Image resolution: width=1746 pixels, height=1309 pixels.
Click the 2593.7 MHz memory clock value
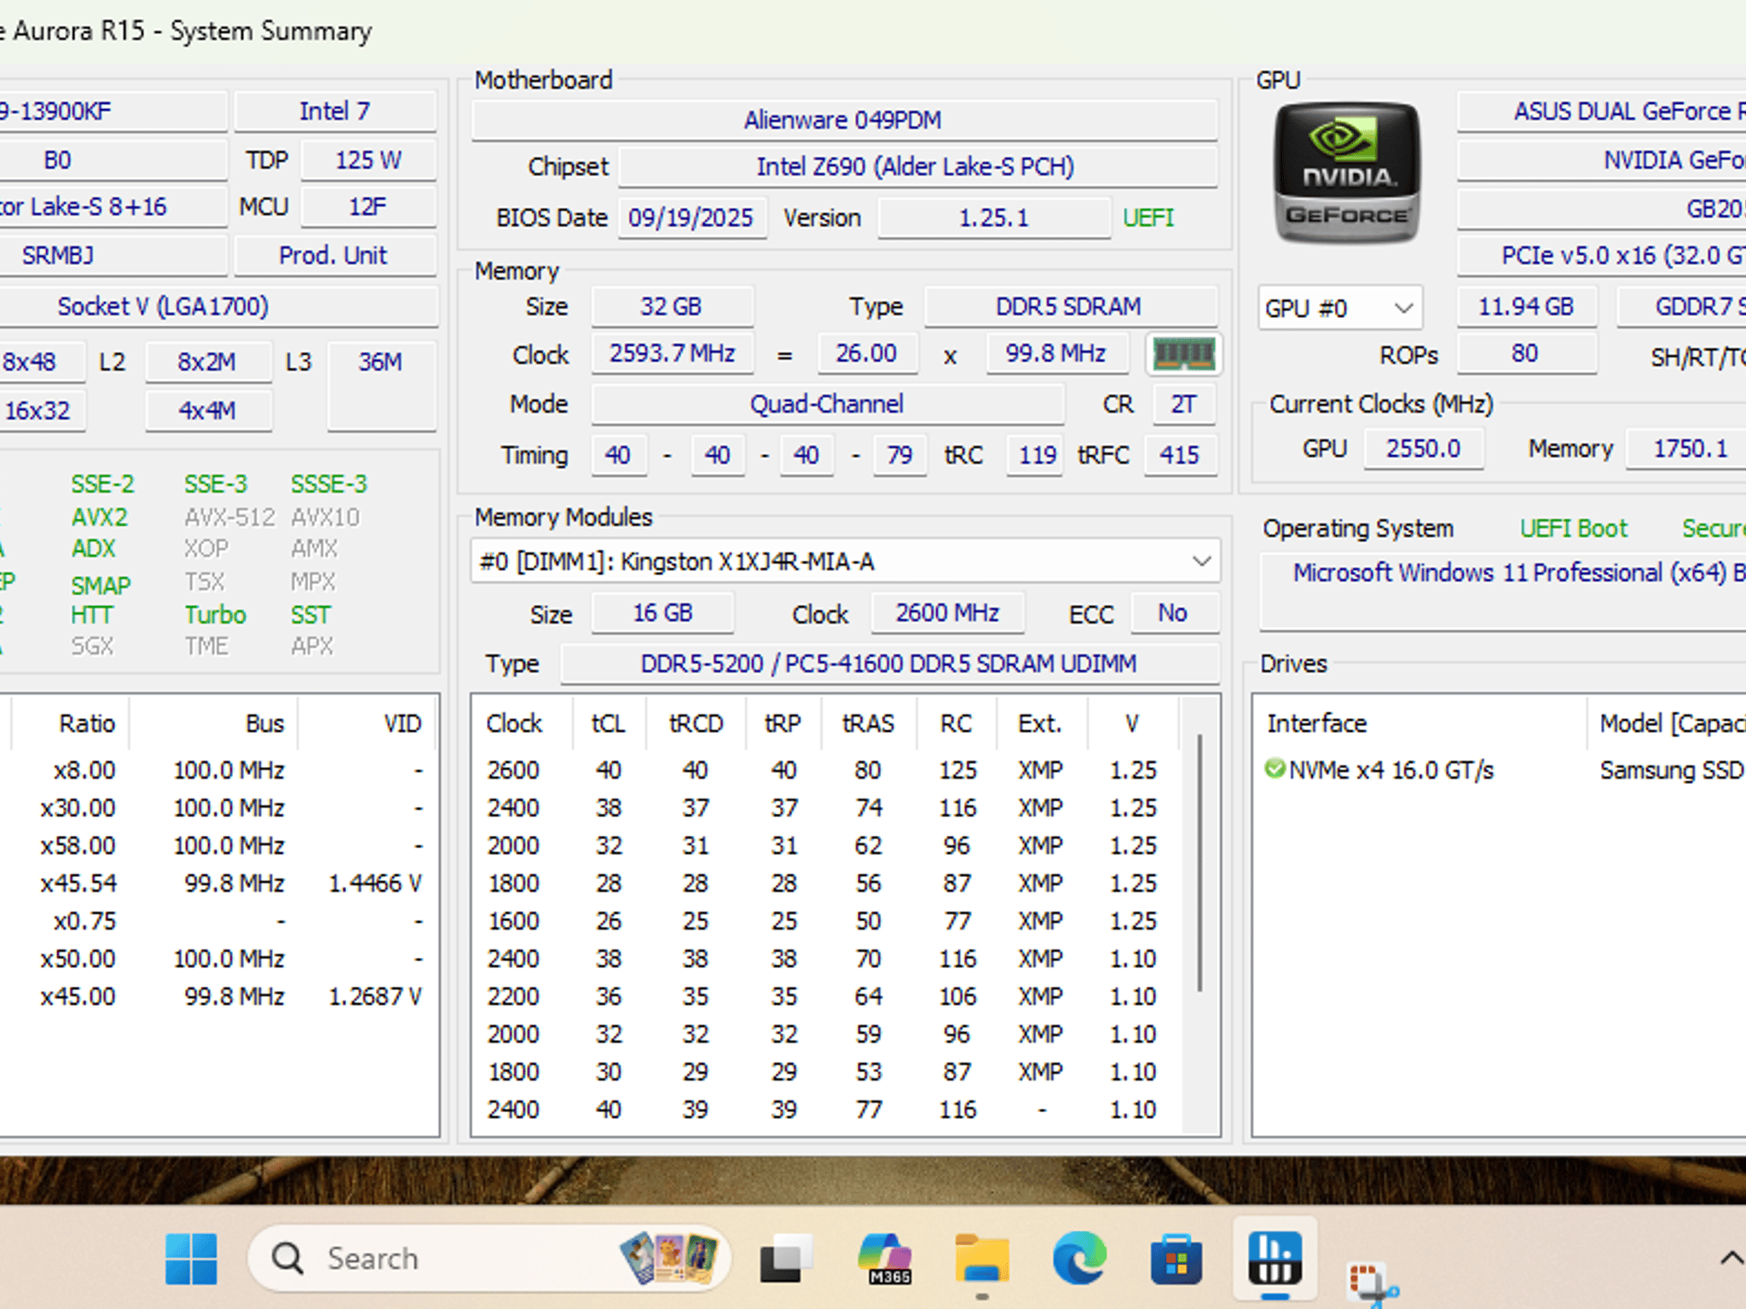672,353
